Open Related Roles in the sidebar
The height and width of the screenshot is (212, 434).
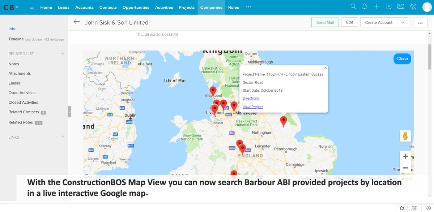pyautogui.click(x=21, y=122)
